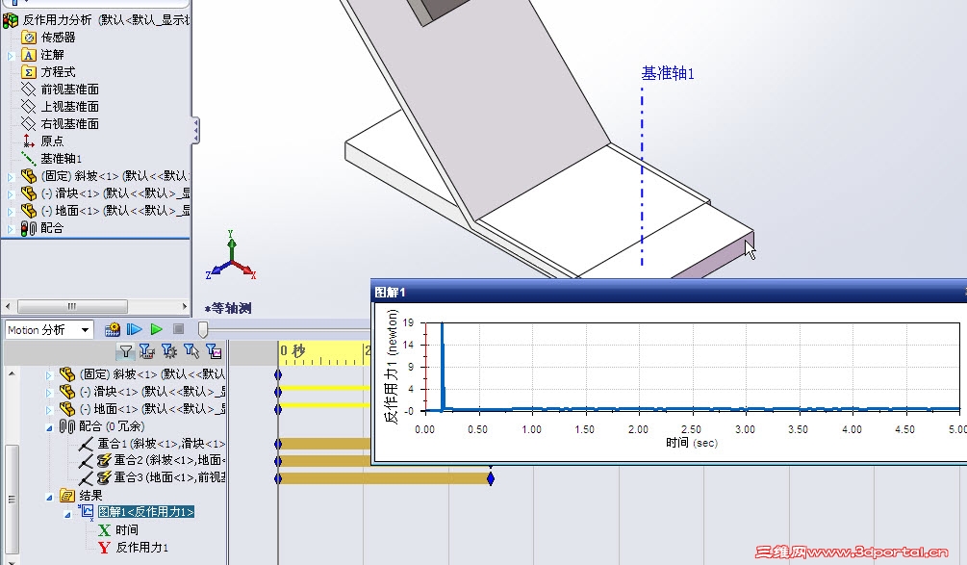Stop the motion study playback

(178, 329)
